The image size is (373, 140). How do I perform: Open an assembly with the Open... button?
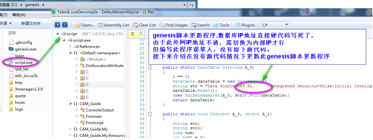pyautogui.click(x=85, y=25)
